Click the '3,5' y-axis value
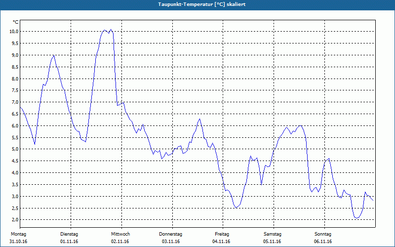 (15, 184)
